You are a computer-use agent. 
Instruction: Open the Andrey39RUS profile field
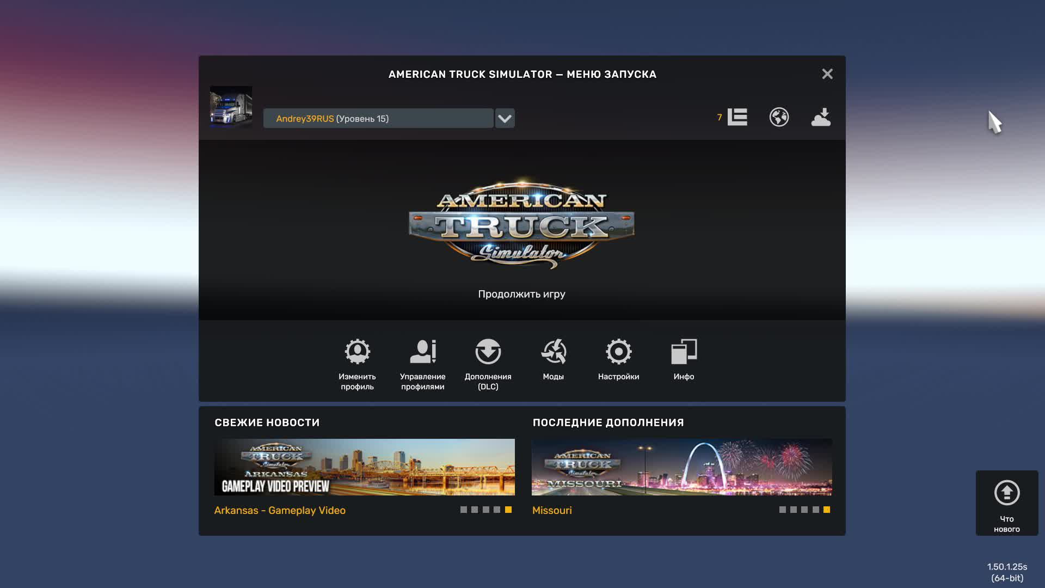click(x=378, y=118)
